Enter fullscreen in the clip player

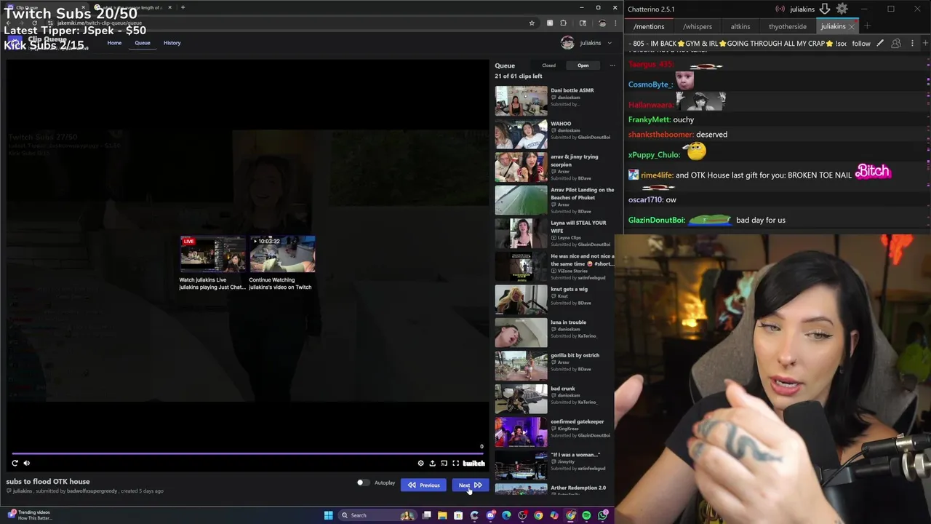point(455,463)
